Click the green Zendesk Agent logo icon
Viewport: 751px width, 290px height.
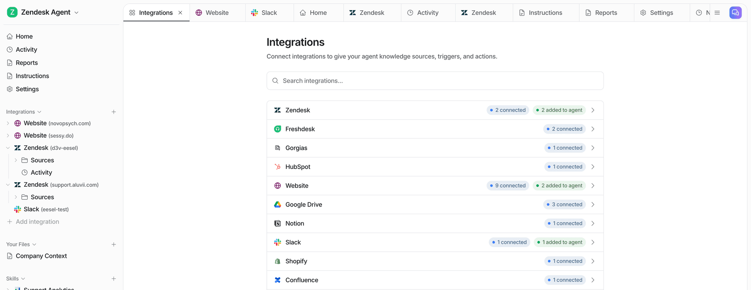coord(13,12)
